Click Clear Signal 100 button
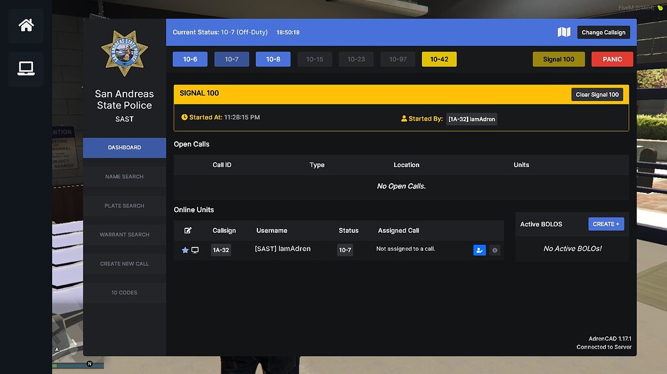Viewport: 667px width, 374px height. (597, 95)
